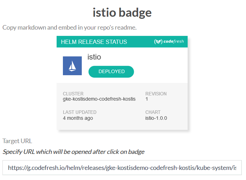
Task: Click the CLUSTER label in badge
Action: point(73,94)
